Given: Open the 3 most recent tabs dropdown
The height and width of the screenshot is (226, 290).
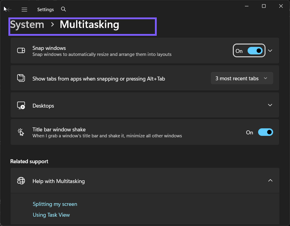Looking at the screenshot, I should (242, 78).
